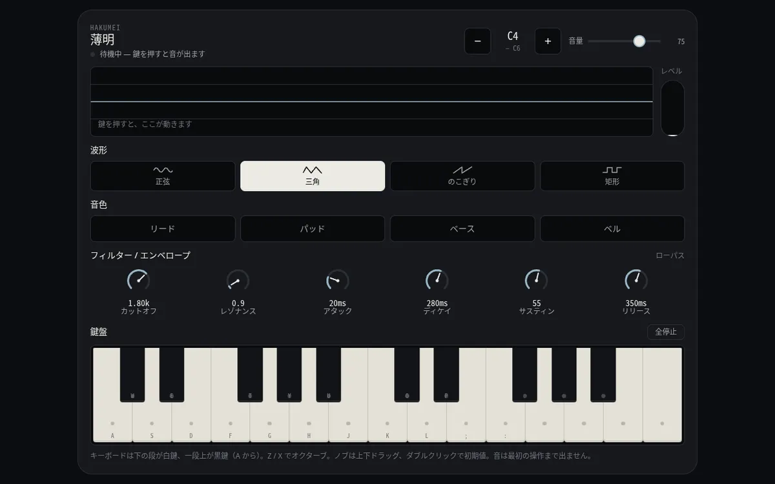Lower the octave with the minus button
775x484 pixels.
point(477,41)
